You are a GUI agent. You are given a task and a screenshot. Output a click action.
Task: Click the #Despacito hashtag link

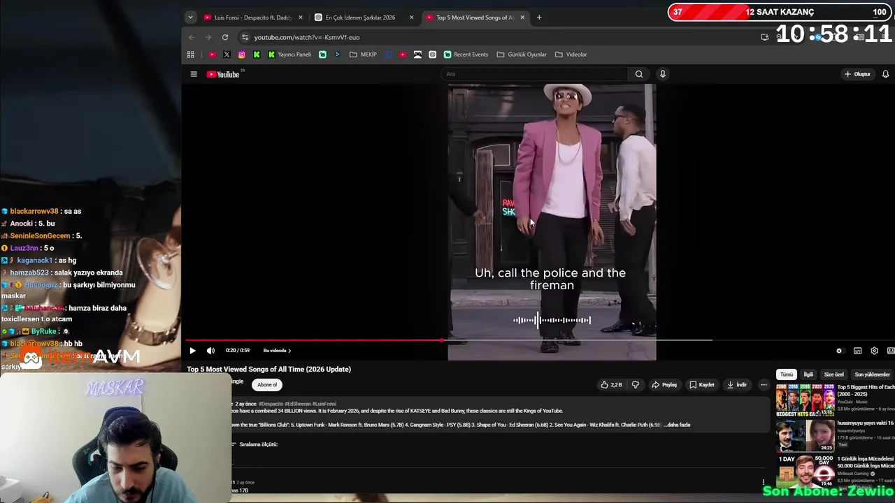coord(271,404)
